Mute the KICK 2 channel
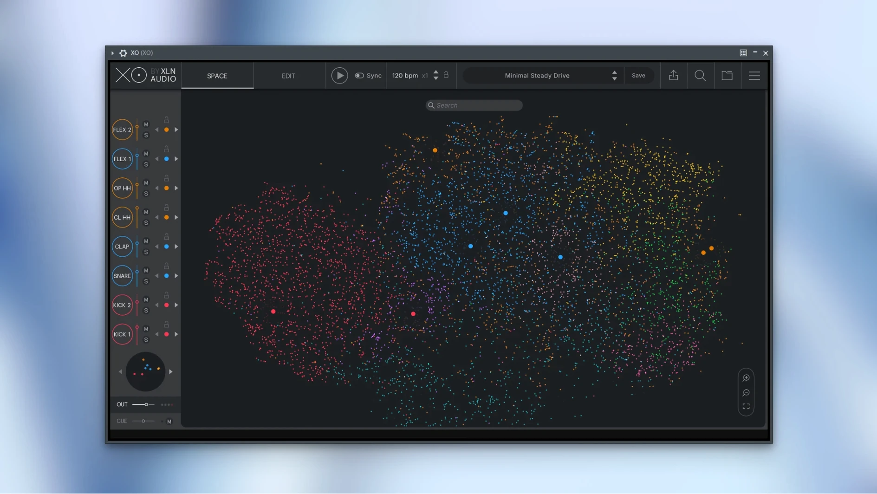The height and width of the screenshot is (494, 877). pos(146,300)
